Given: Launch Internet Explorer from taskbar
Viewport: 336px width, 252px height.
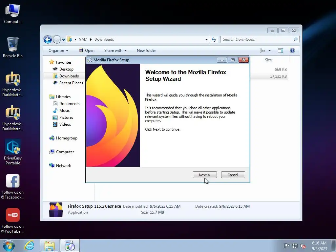Looking at the screenshot, I should [x=29, y=245].
